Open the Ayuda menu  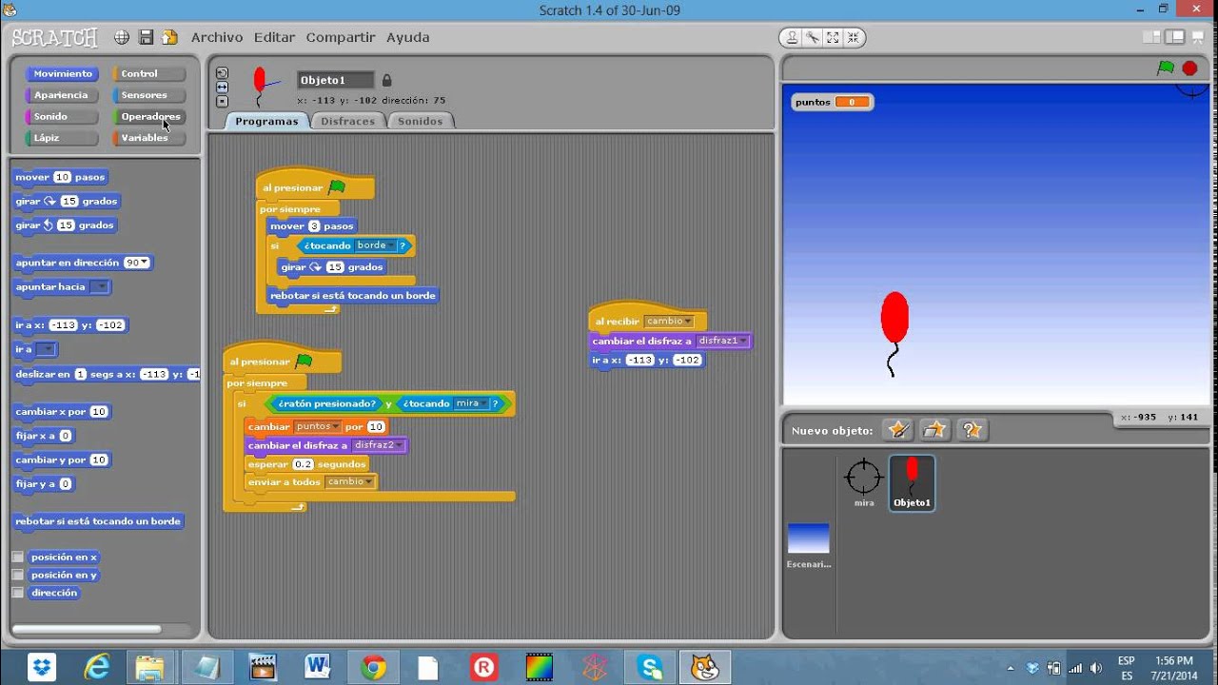[407, 37]
